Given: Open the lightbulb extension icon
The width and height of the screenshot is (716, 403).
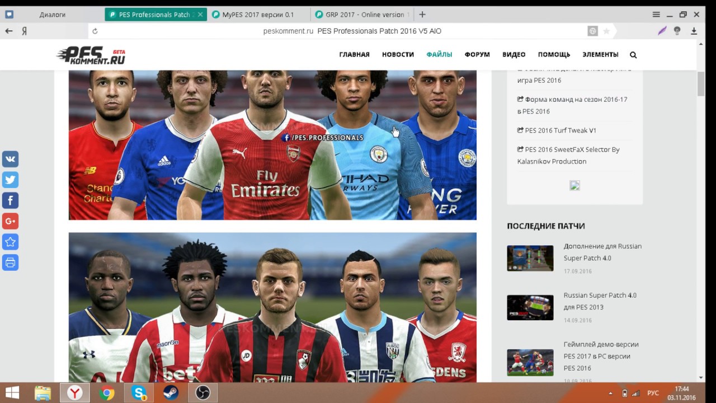Looking at the screenshot, I should click(677, 31).
